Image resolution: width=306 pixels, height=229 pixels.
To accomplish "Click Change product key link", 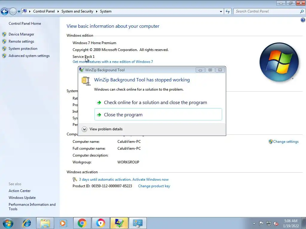I will click(x=154, y=186).
